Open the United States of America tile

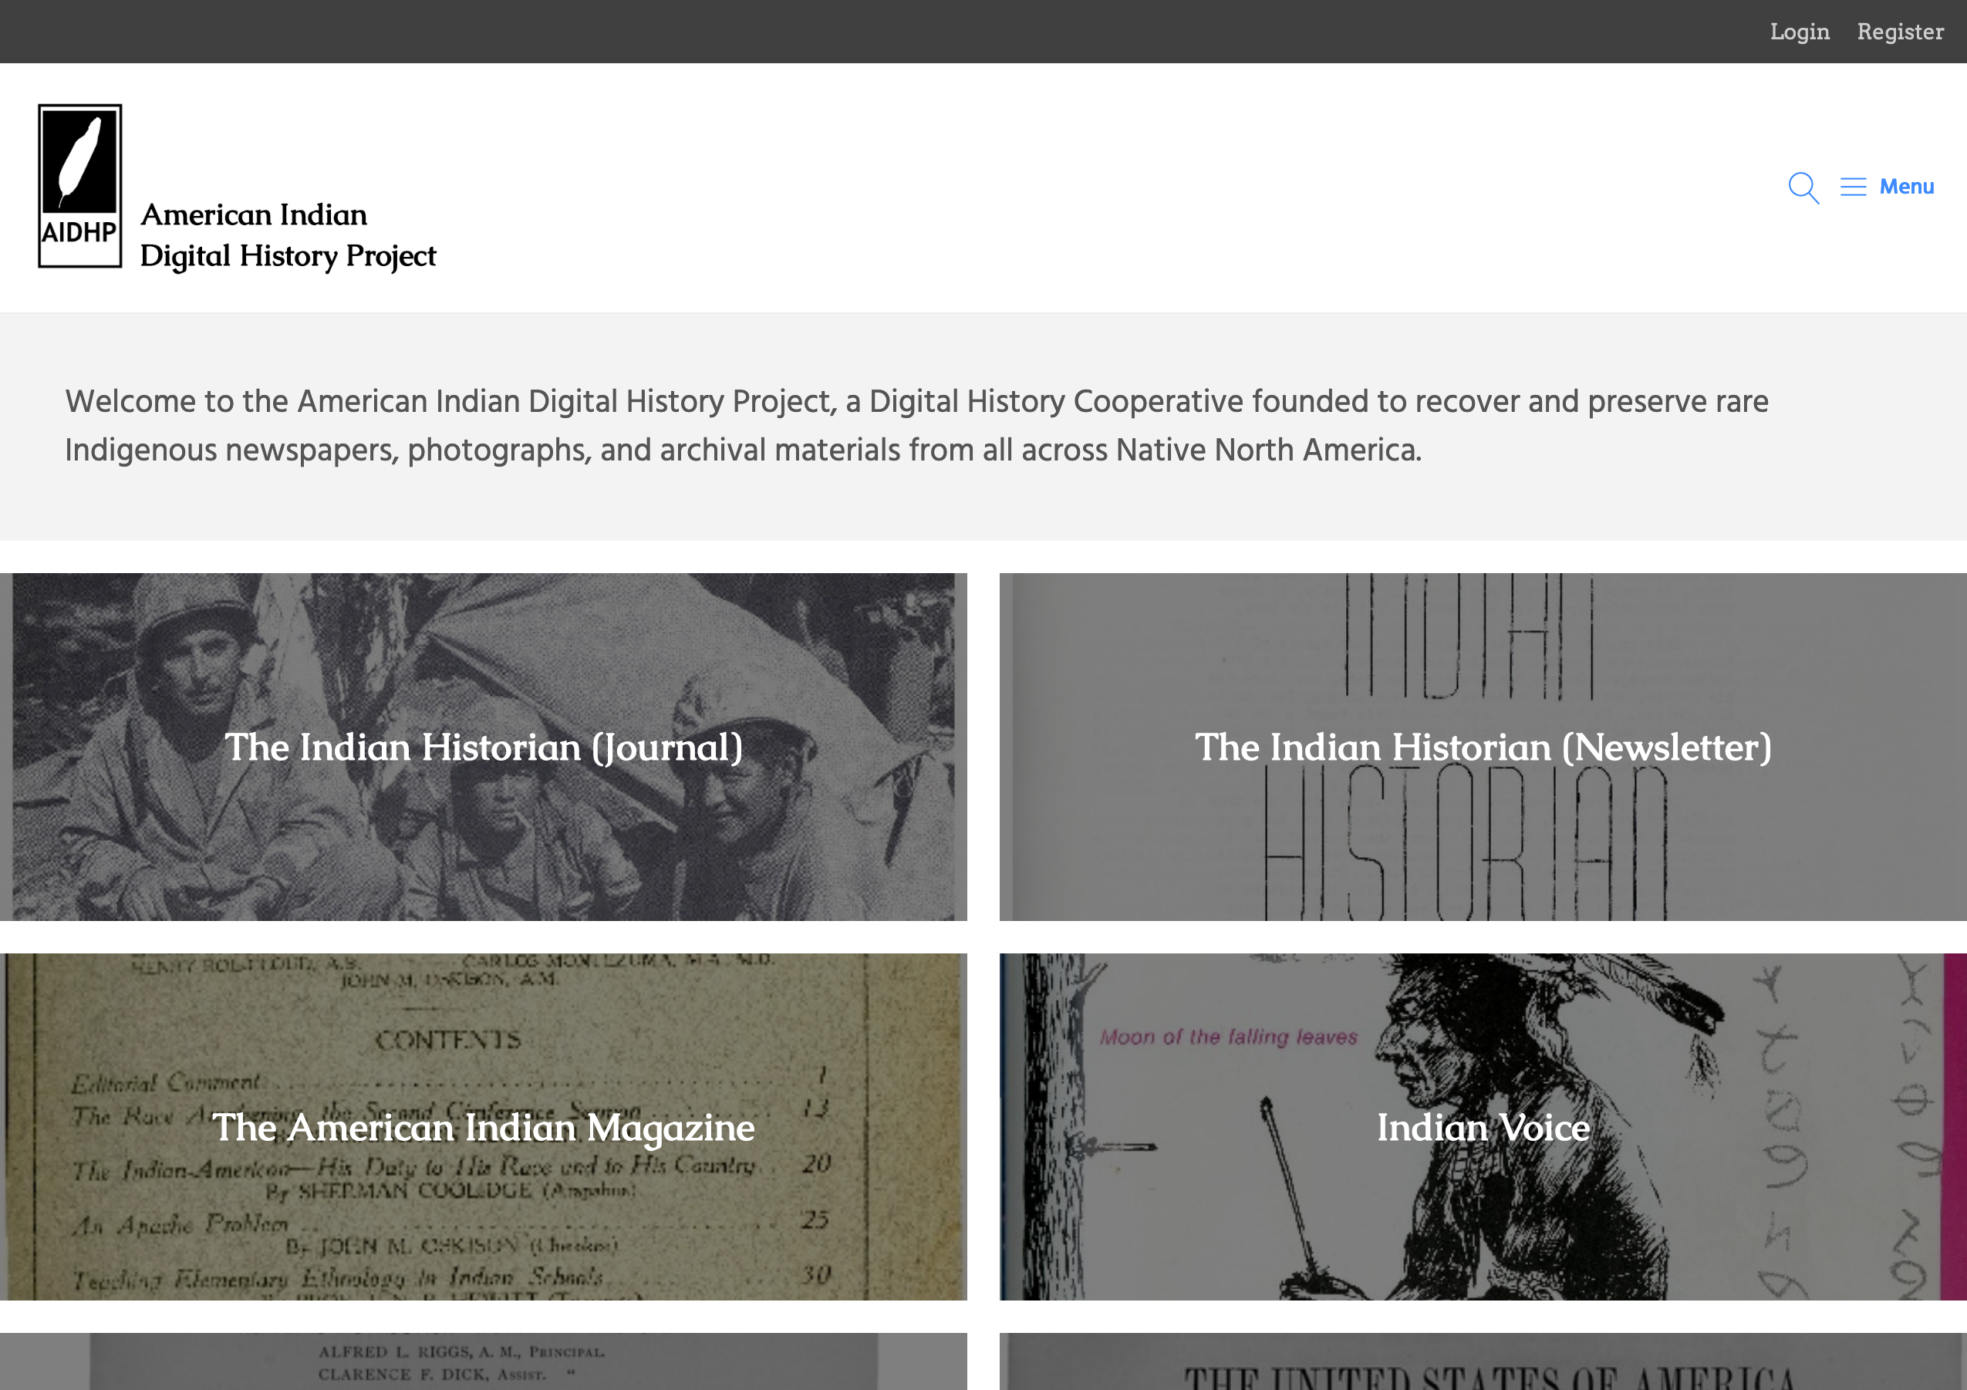click(1483, 1361)
